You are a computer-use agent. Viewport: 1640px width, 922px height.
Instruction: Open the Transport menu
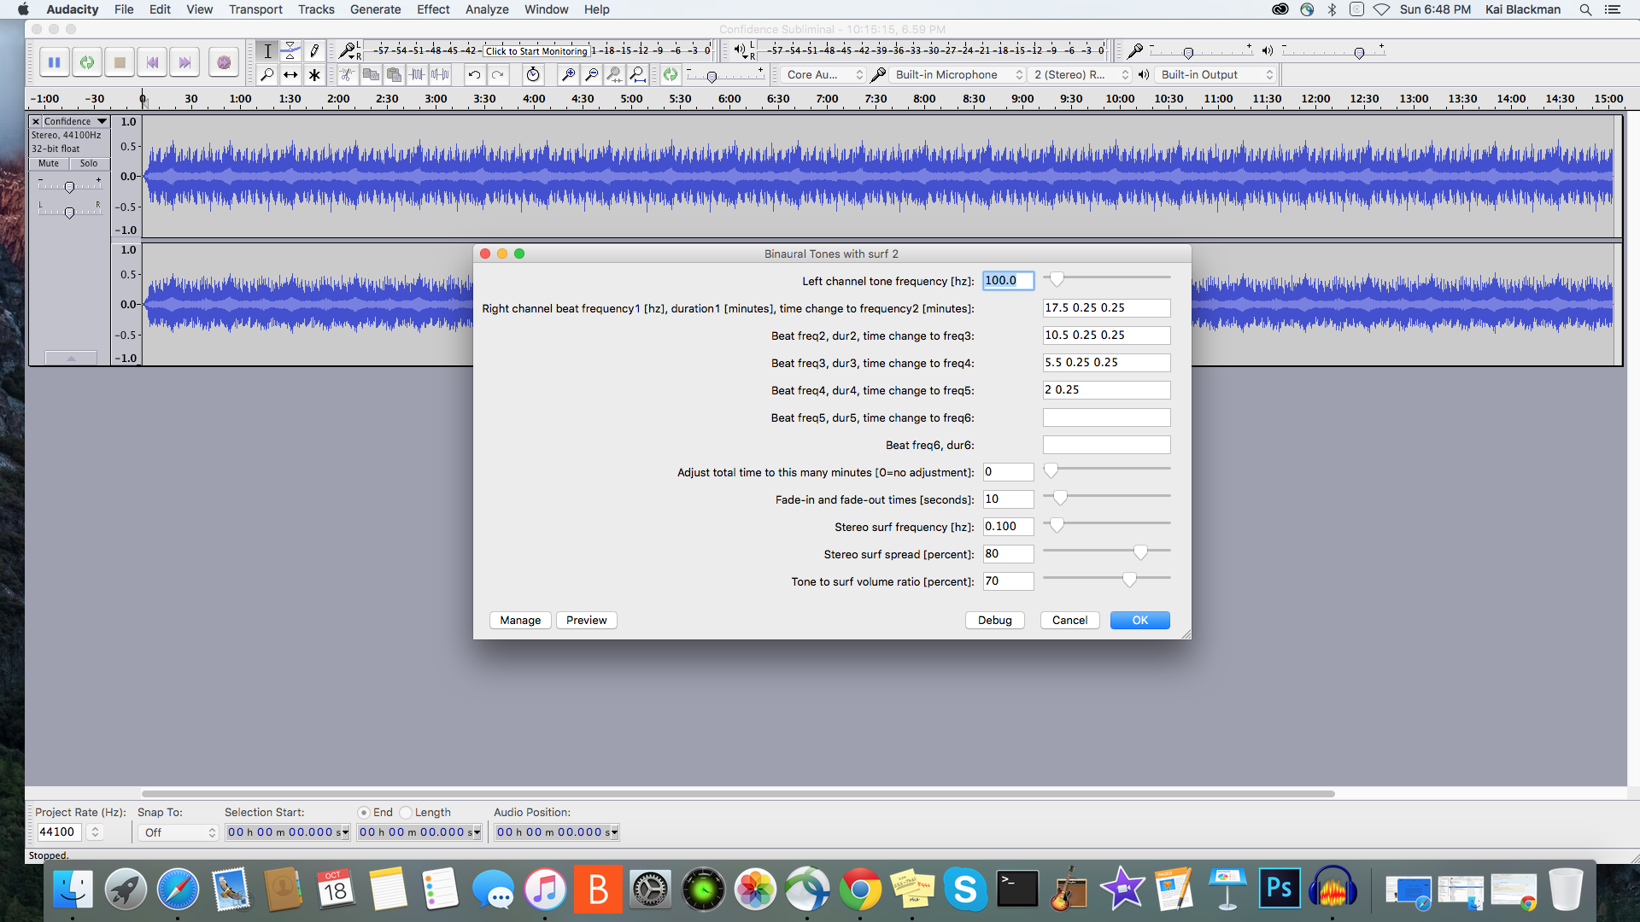[x=255, y=9]
